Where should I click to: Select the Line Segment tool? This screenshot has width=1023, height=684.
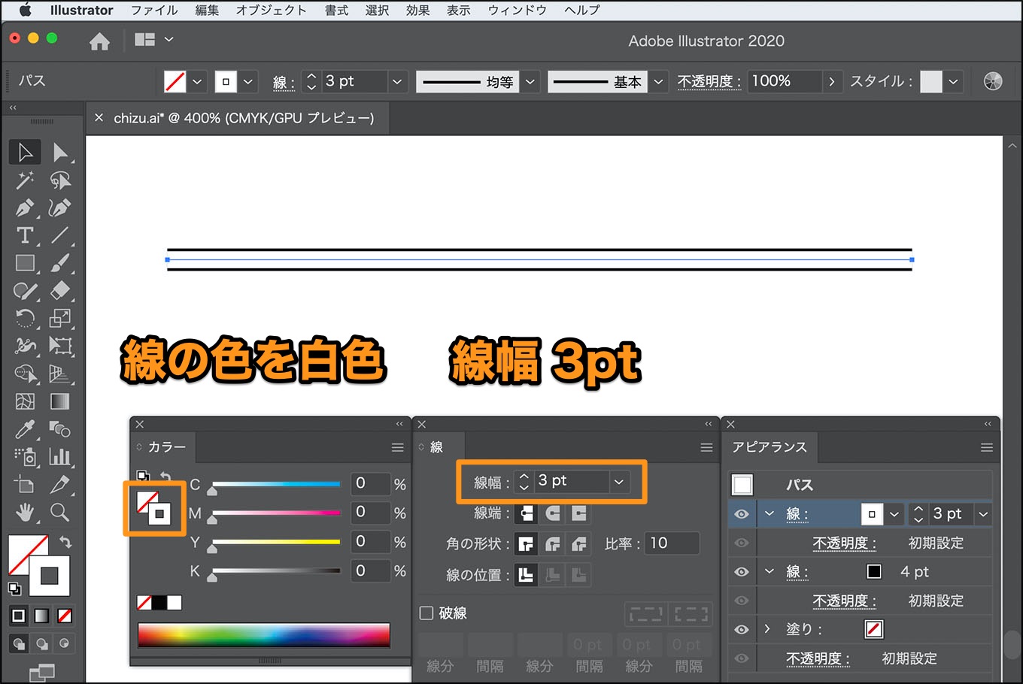60,235
